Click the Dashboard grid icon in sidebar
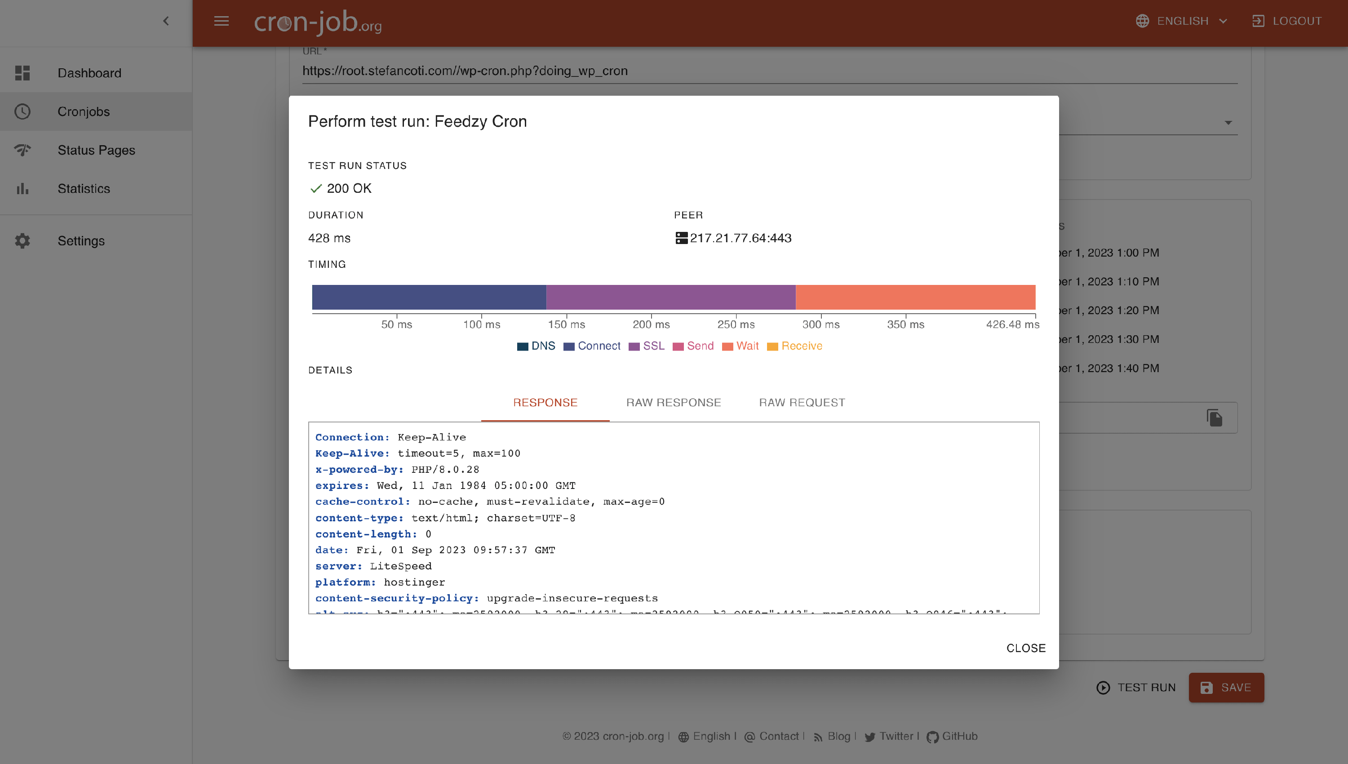The width and height of the screenshot is (1348, 764). [x=22, y=73]
